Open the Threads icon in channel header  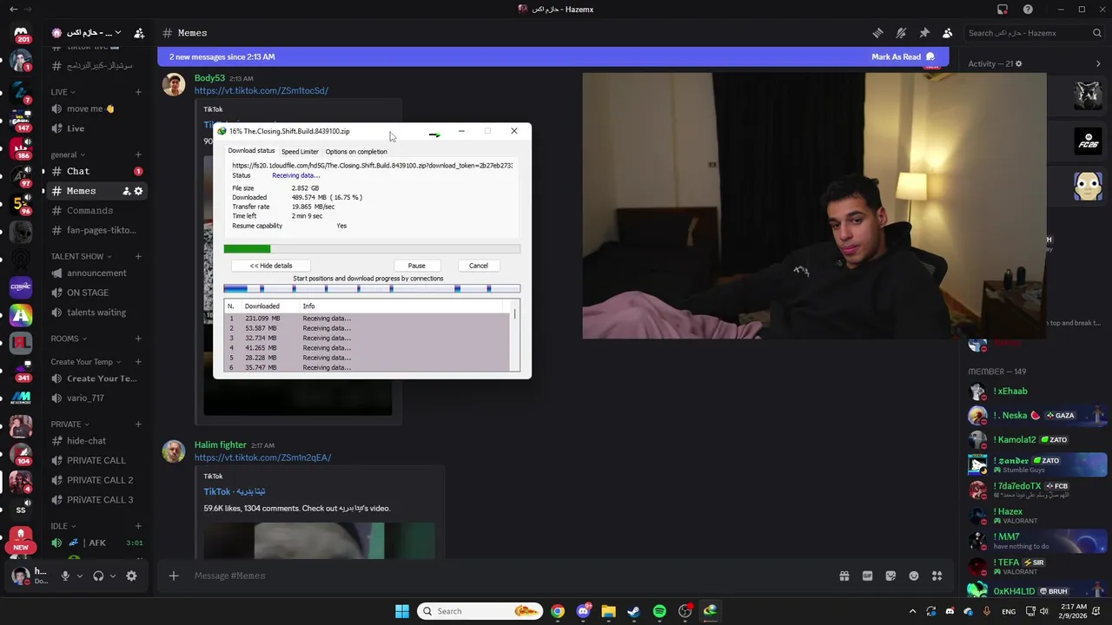(877, 33)
